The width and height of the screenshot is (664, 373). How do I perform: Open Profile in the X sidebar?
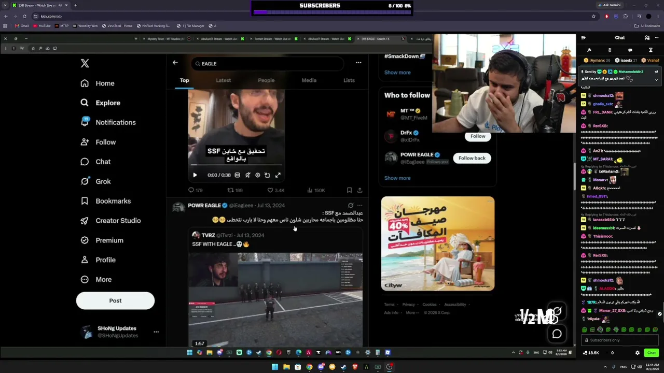pyautogui.click(x=98, y=260)
